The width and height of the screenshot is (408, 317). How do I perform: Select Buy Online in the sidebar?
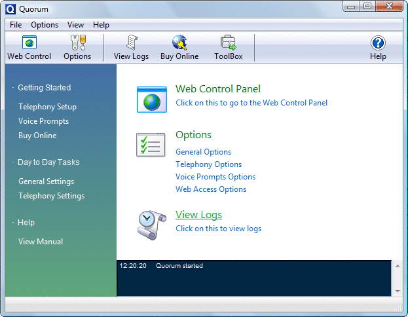coord(37,136)
